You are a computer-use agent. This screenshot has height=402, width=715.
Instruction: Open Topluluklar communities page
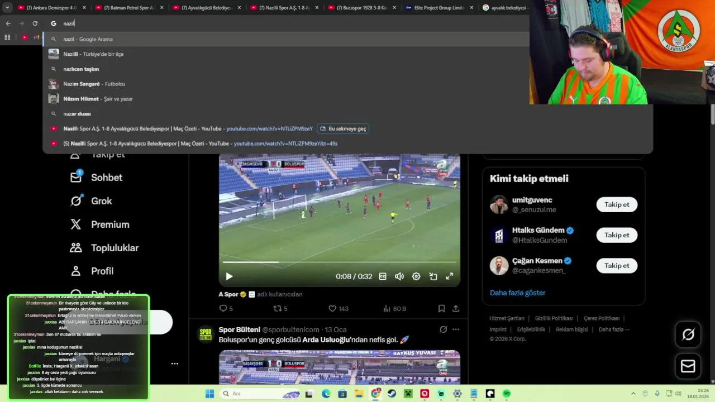tap(104, 248)
